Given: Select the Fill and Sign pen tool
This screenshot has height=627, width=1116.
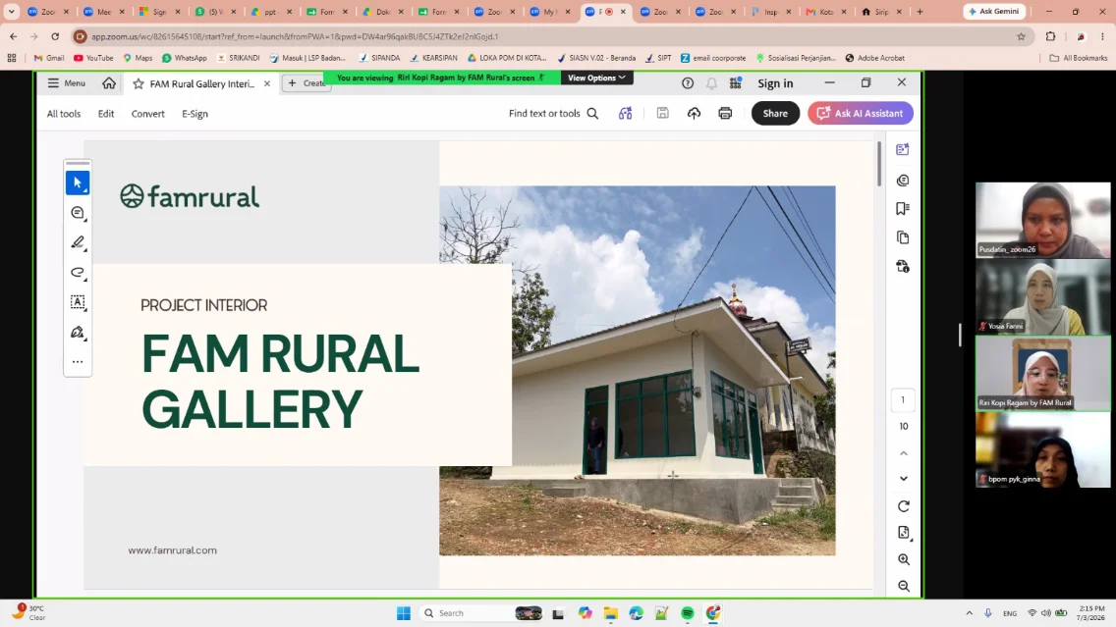Looking at the screenshot, I should (78, 332).
